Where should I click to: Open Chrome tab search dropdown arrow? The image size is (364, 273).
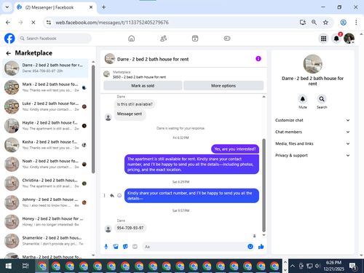tap(7, 7)
